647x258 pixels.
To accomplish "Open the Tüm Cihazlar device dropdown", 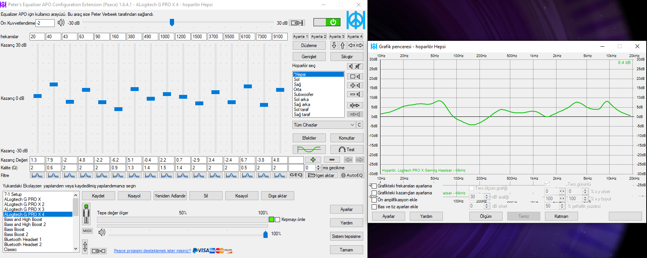I will [323, 125].
